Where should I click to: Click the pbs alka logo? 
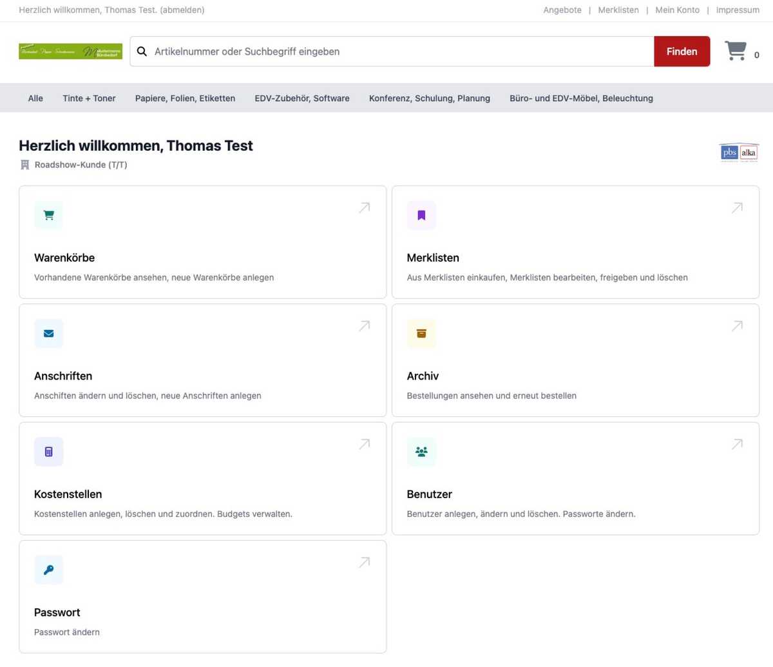coord(739,153)
